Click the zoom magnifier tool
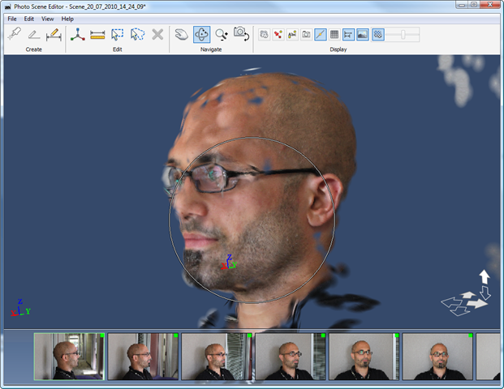 click(222, 35)
